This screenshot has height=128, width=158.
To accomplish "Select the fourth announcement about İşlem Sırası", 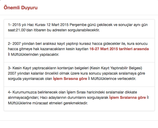I will click(x=79, y=99).
